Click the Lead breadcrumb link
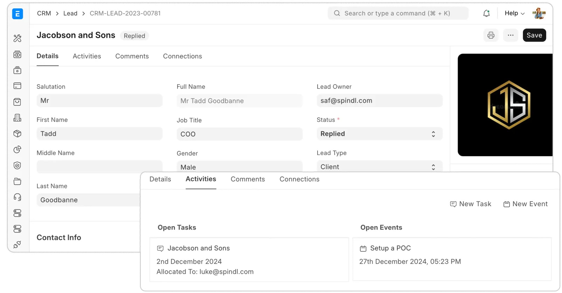Screen dimensions: 562x293 pyautogui.click(x=70, y=13)
